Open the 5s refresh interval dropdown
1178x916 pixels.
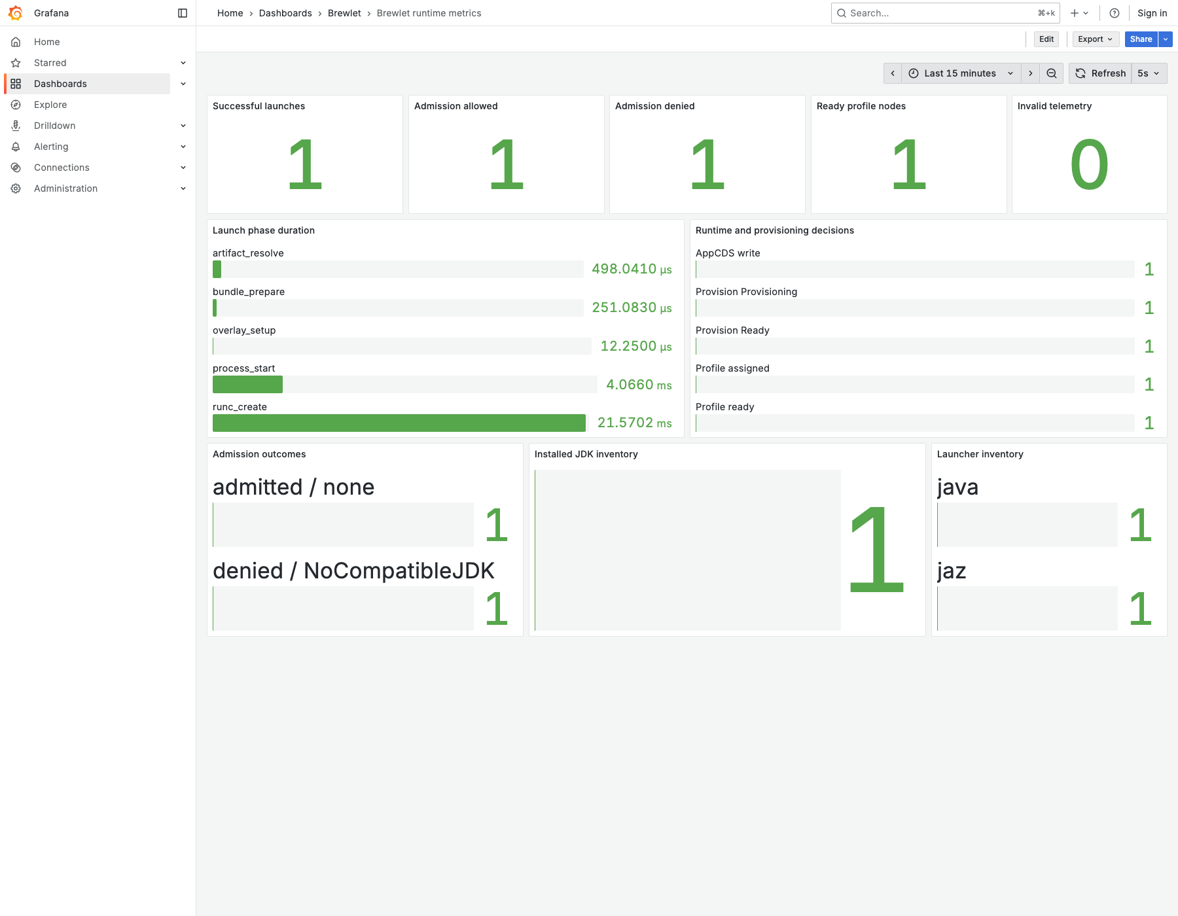(x=1149, y=73)
